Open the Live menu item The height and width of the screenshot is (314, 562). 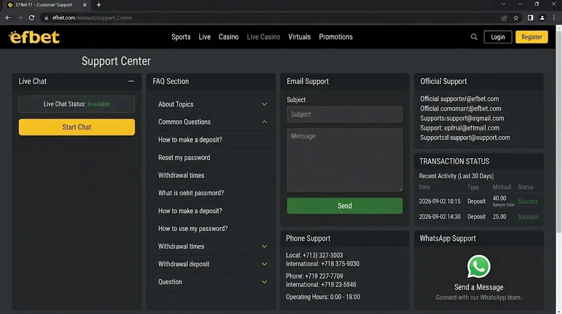pos(205,37)
